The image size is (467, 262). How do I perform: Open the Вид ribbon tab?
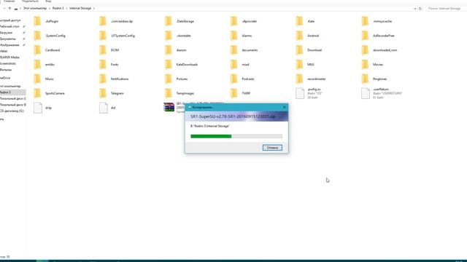tap(48, 1)
